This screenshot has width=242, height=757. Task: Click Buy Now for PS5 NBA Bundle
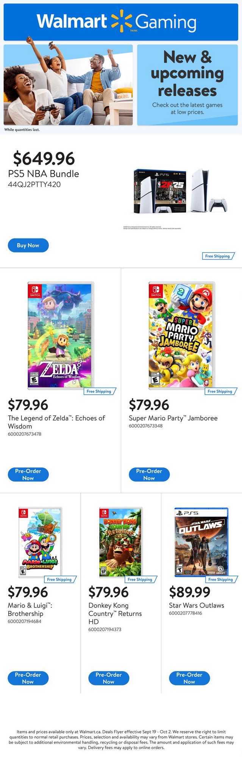pos(28,245)
